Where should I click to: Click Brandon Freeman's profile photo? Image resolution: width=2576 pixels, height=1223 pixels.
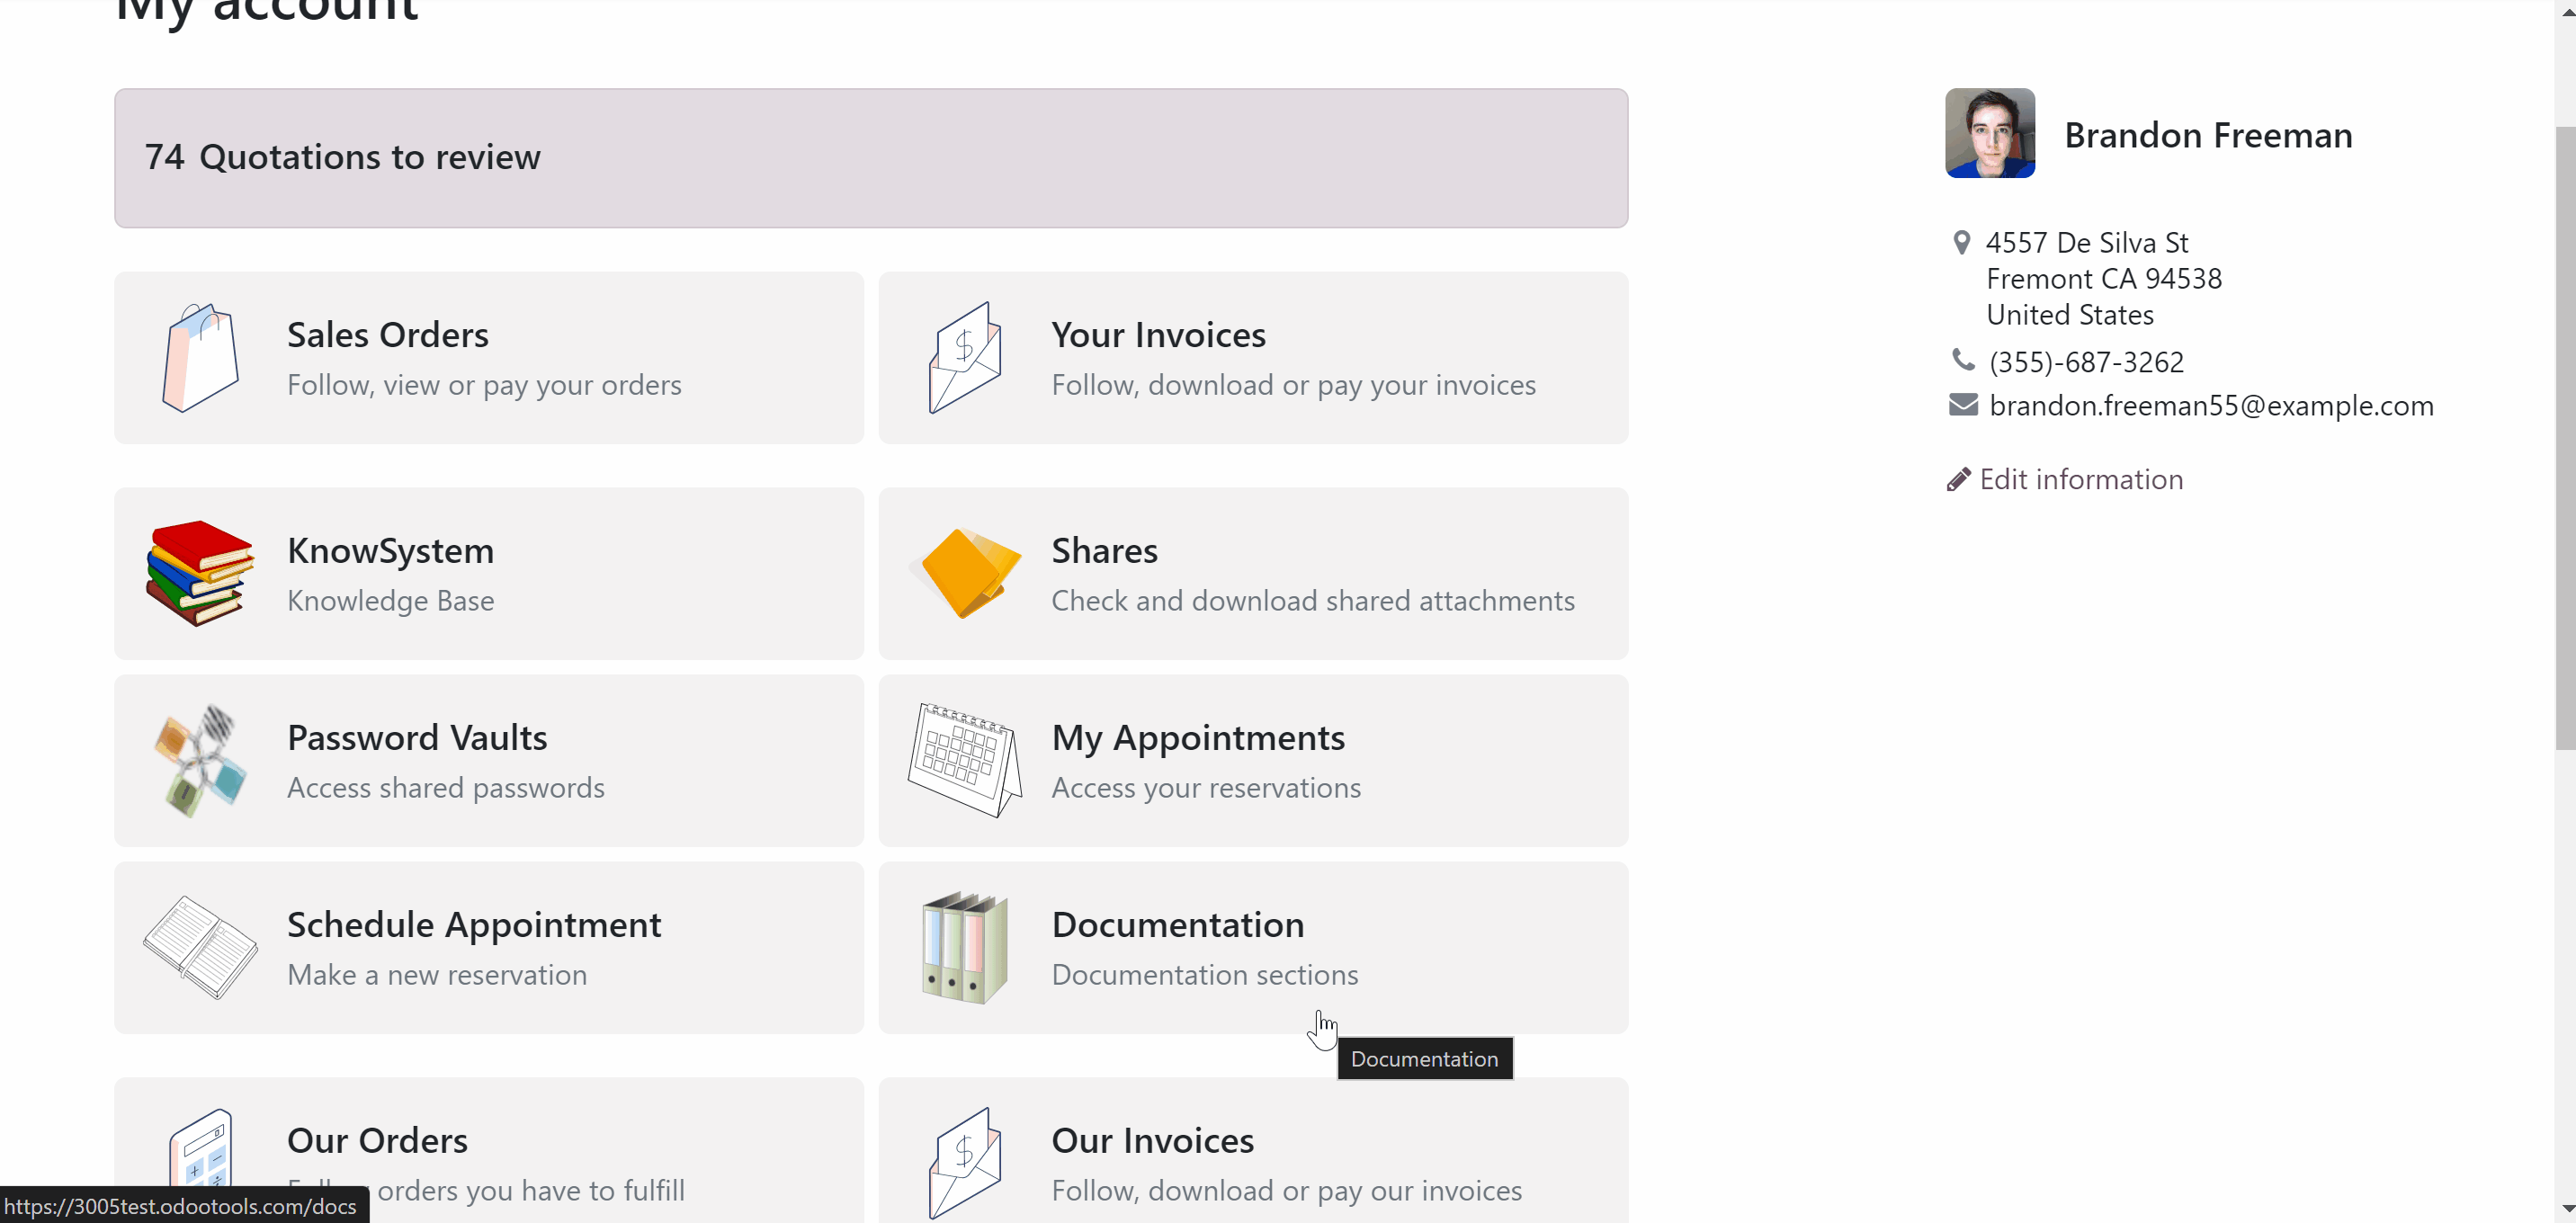1990,133
